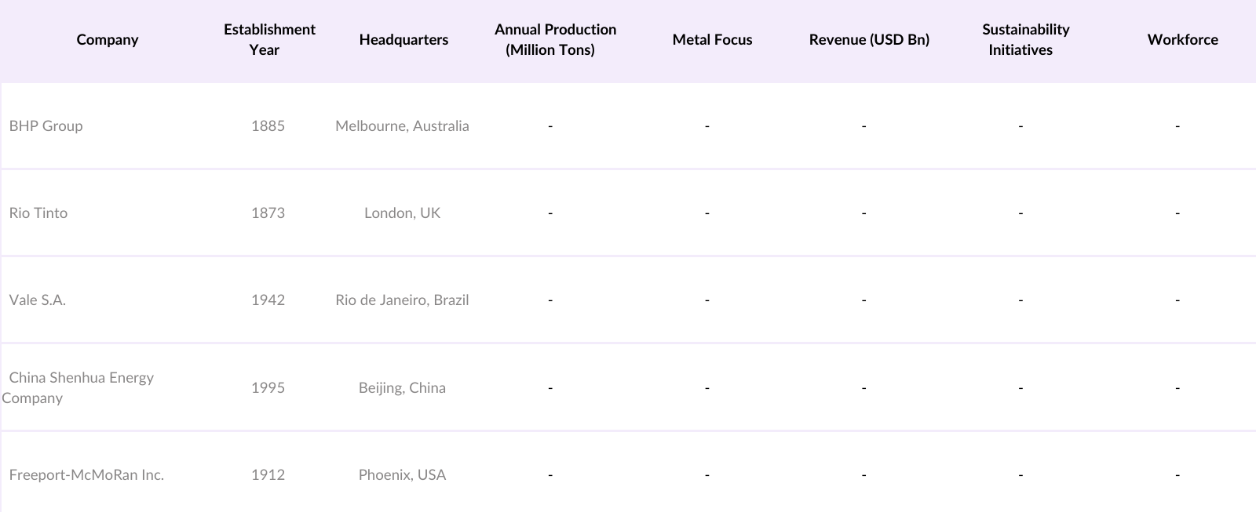Click the Company column header
1256x512 pixels.
tap(108, 40)
